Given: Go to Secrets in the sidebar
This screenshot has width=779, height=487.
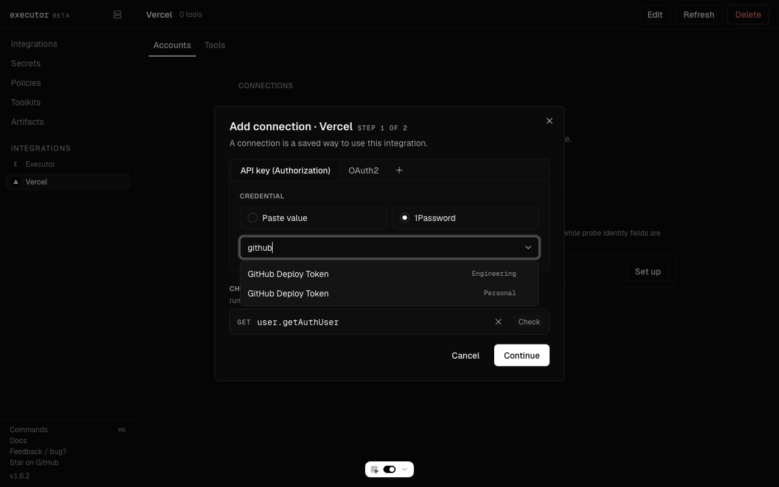Looking at the screenshot, I should click(26, 63).
